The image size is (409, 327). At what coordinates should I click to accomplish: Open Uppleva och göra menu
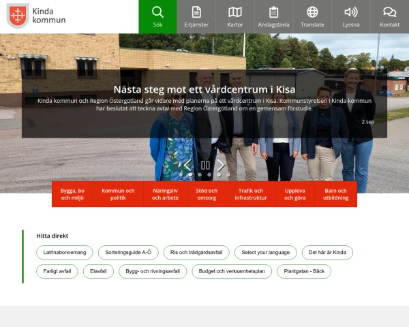click(295, 194)
